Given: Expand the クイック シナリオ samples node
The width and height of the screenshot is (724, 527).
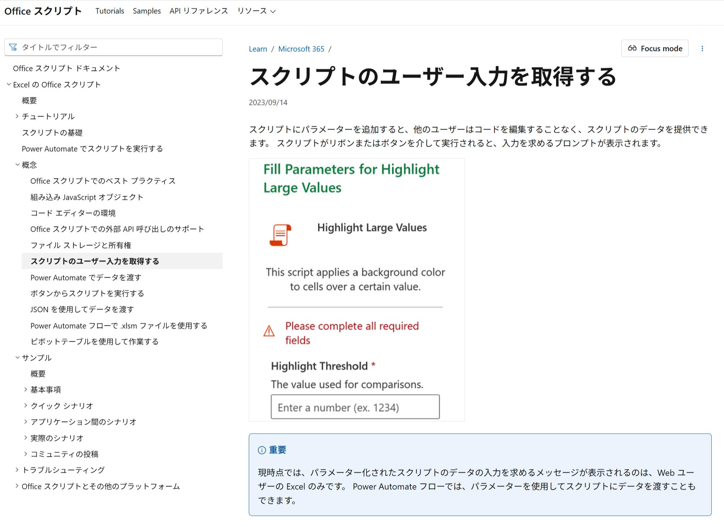Looking at the screenshot, I should tap(26, 405).
